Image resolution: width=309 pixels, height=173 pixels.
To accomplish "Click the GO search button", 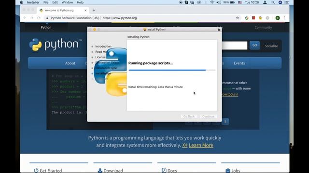I will tap(254, 45).
